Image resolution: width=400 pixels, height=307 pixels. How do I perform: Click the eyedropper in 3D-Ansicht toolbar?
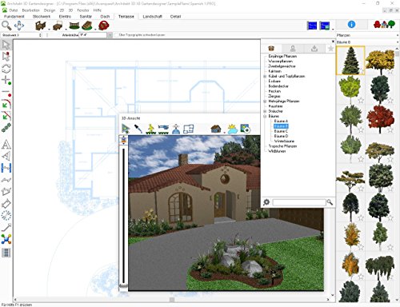click(138, 129)
